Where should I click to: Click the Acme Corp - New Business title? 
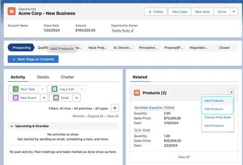[47, 13]
